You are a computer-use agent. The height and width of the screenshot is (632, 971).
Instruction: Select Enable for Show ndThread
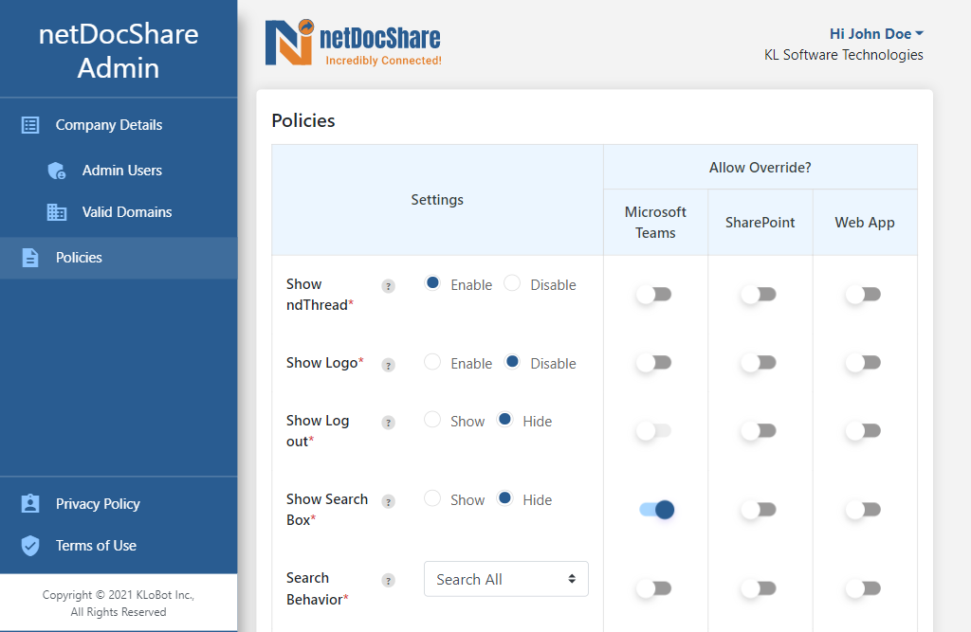coord(432,283)
